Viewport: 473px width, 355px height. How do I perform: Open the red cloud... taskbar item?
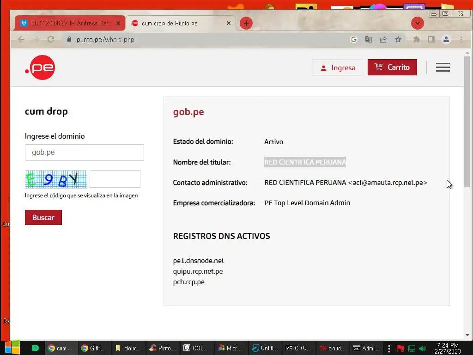[x=333, y=348]
